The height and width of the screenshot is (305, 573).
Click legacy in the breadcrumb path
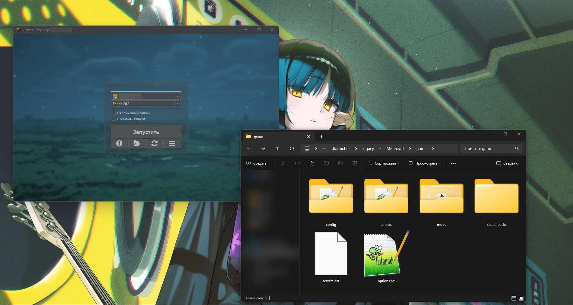point(368,148)
